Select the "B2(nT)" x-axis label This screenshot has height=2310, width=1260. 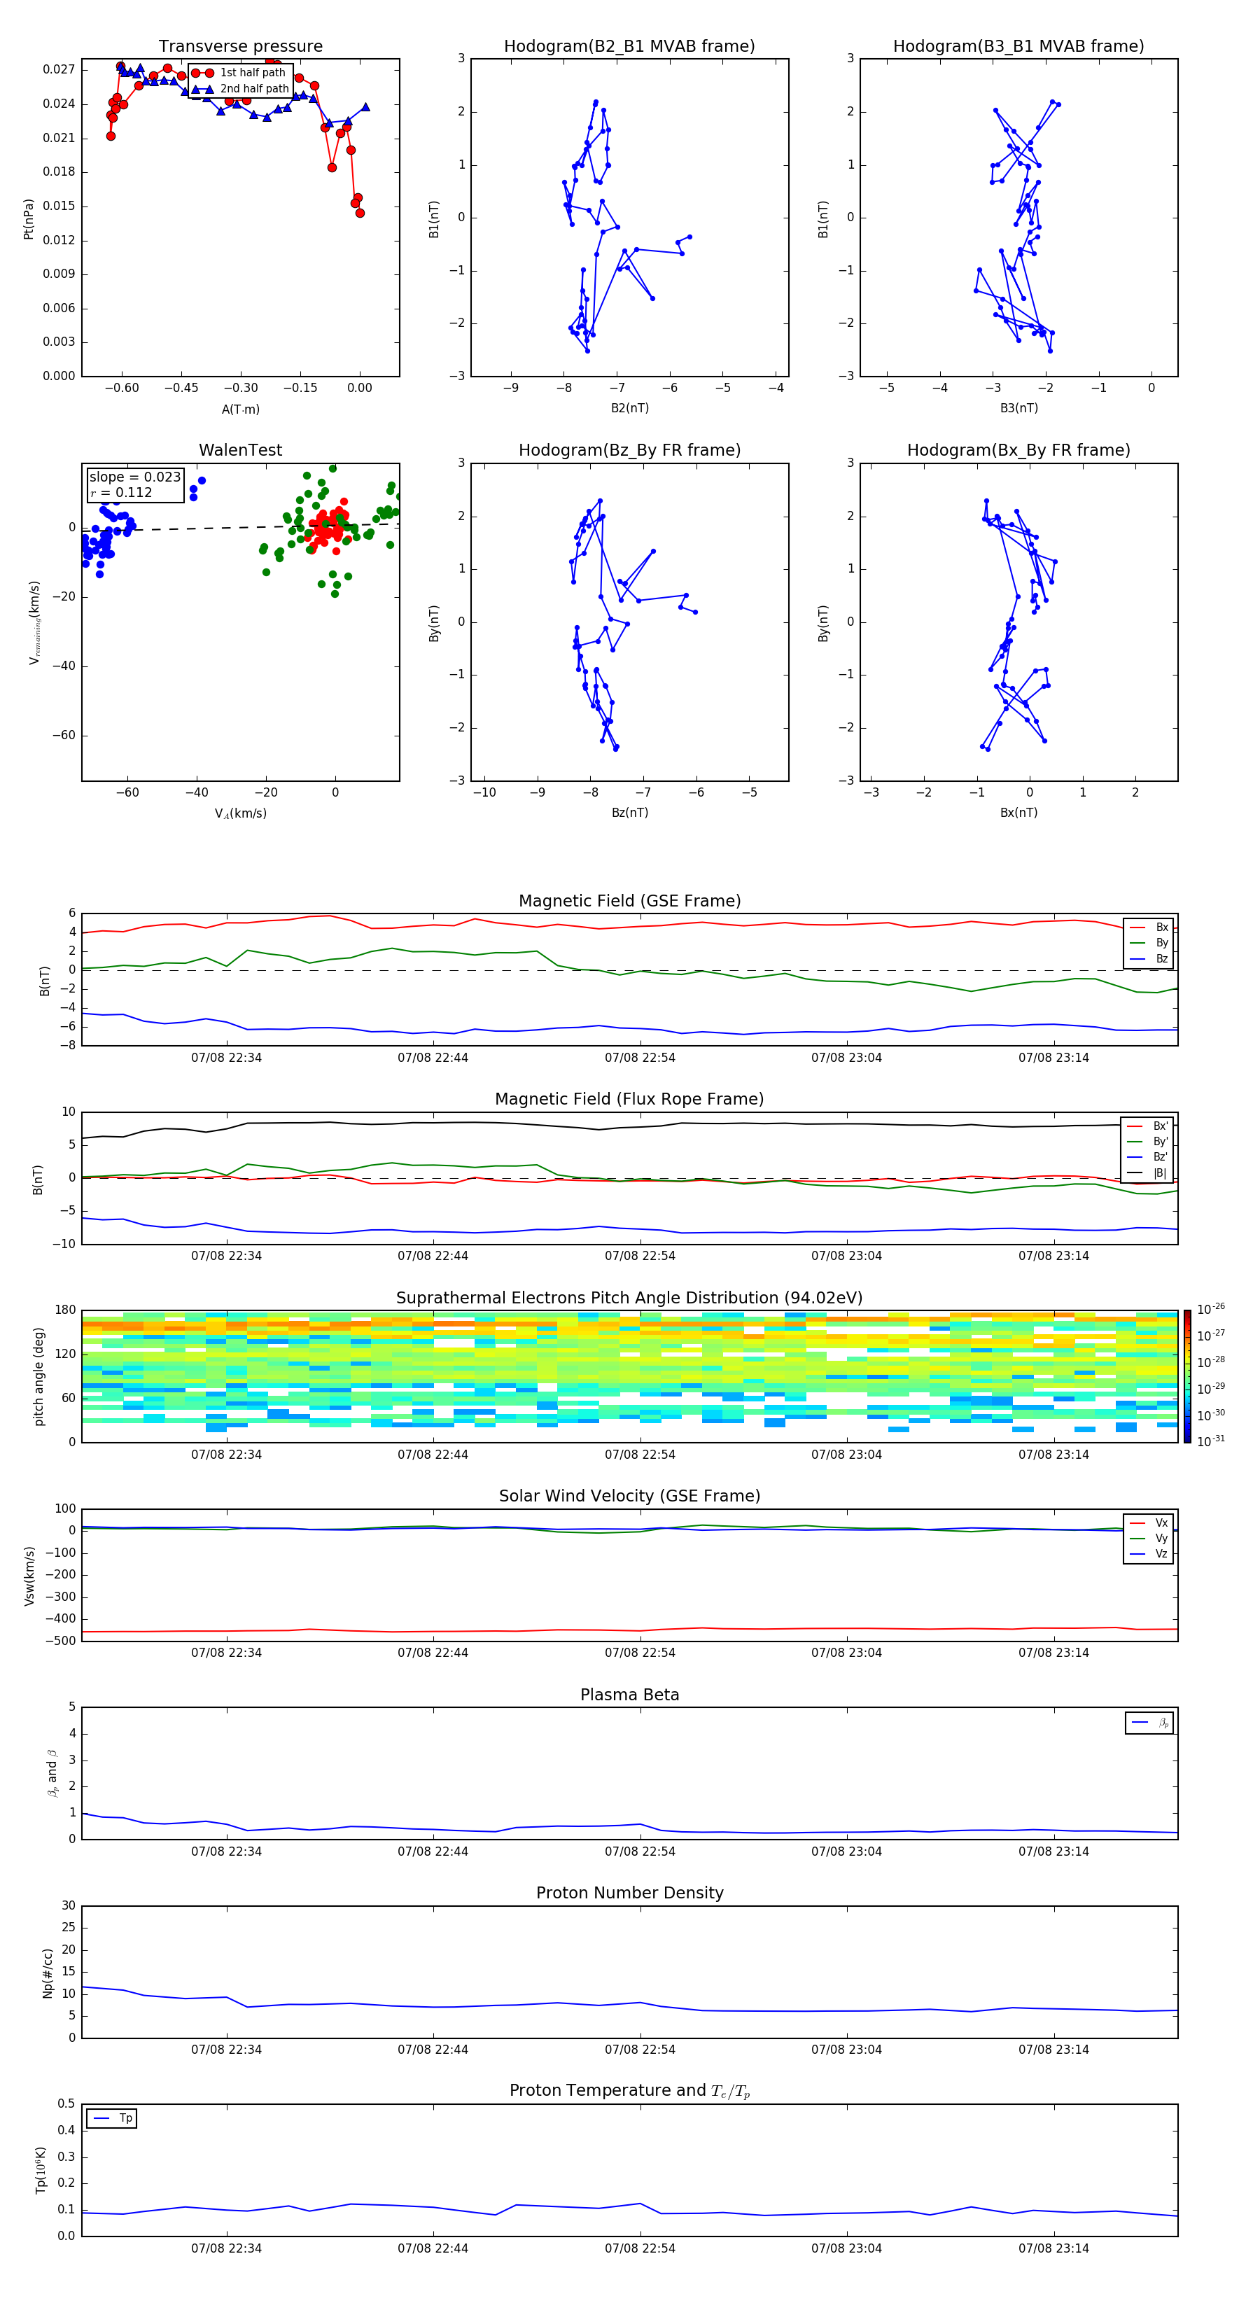629,409
